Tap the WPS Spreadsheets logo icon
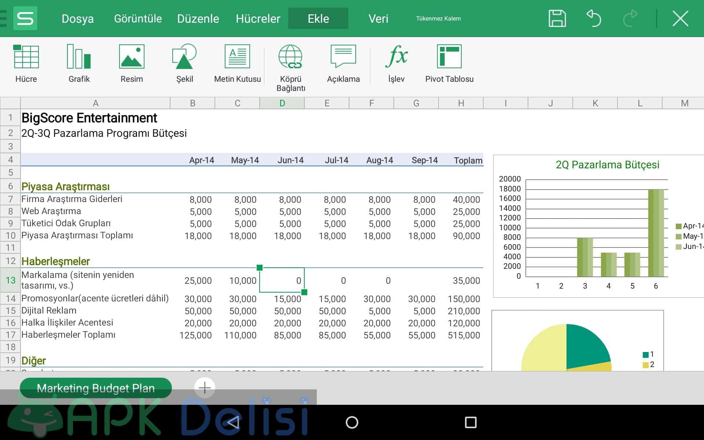 pyautogui.click(x=25, y=18)
